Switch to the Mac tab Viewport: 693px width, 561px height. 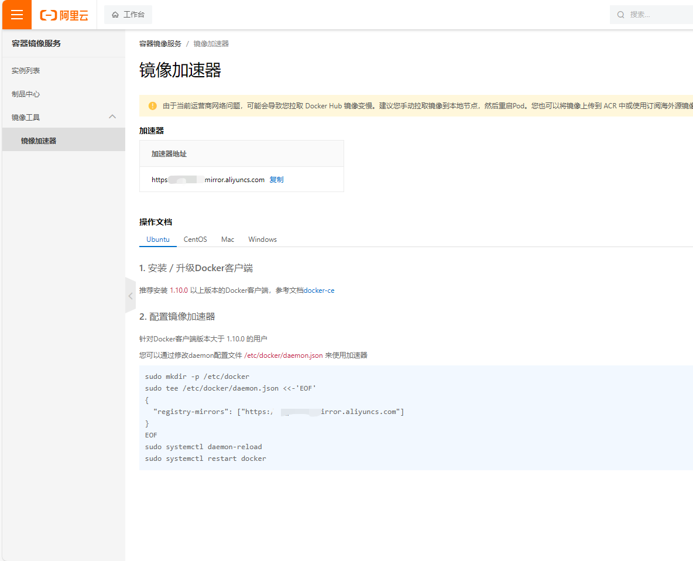tap(228, 239)
